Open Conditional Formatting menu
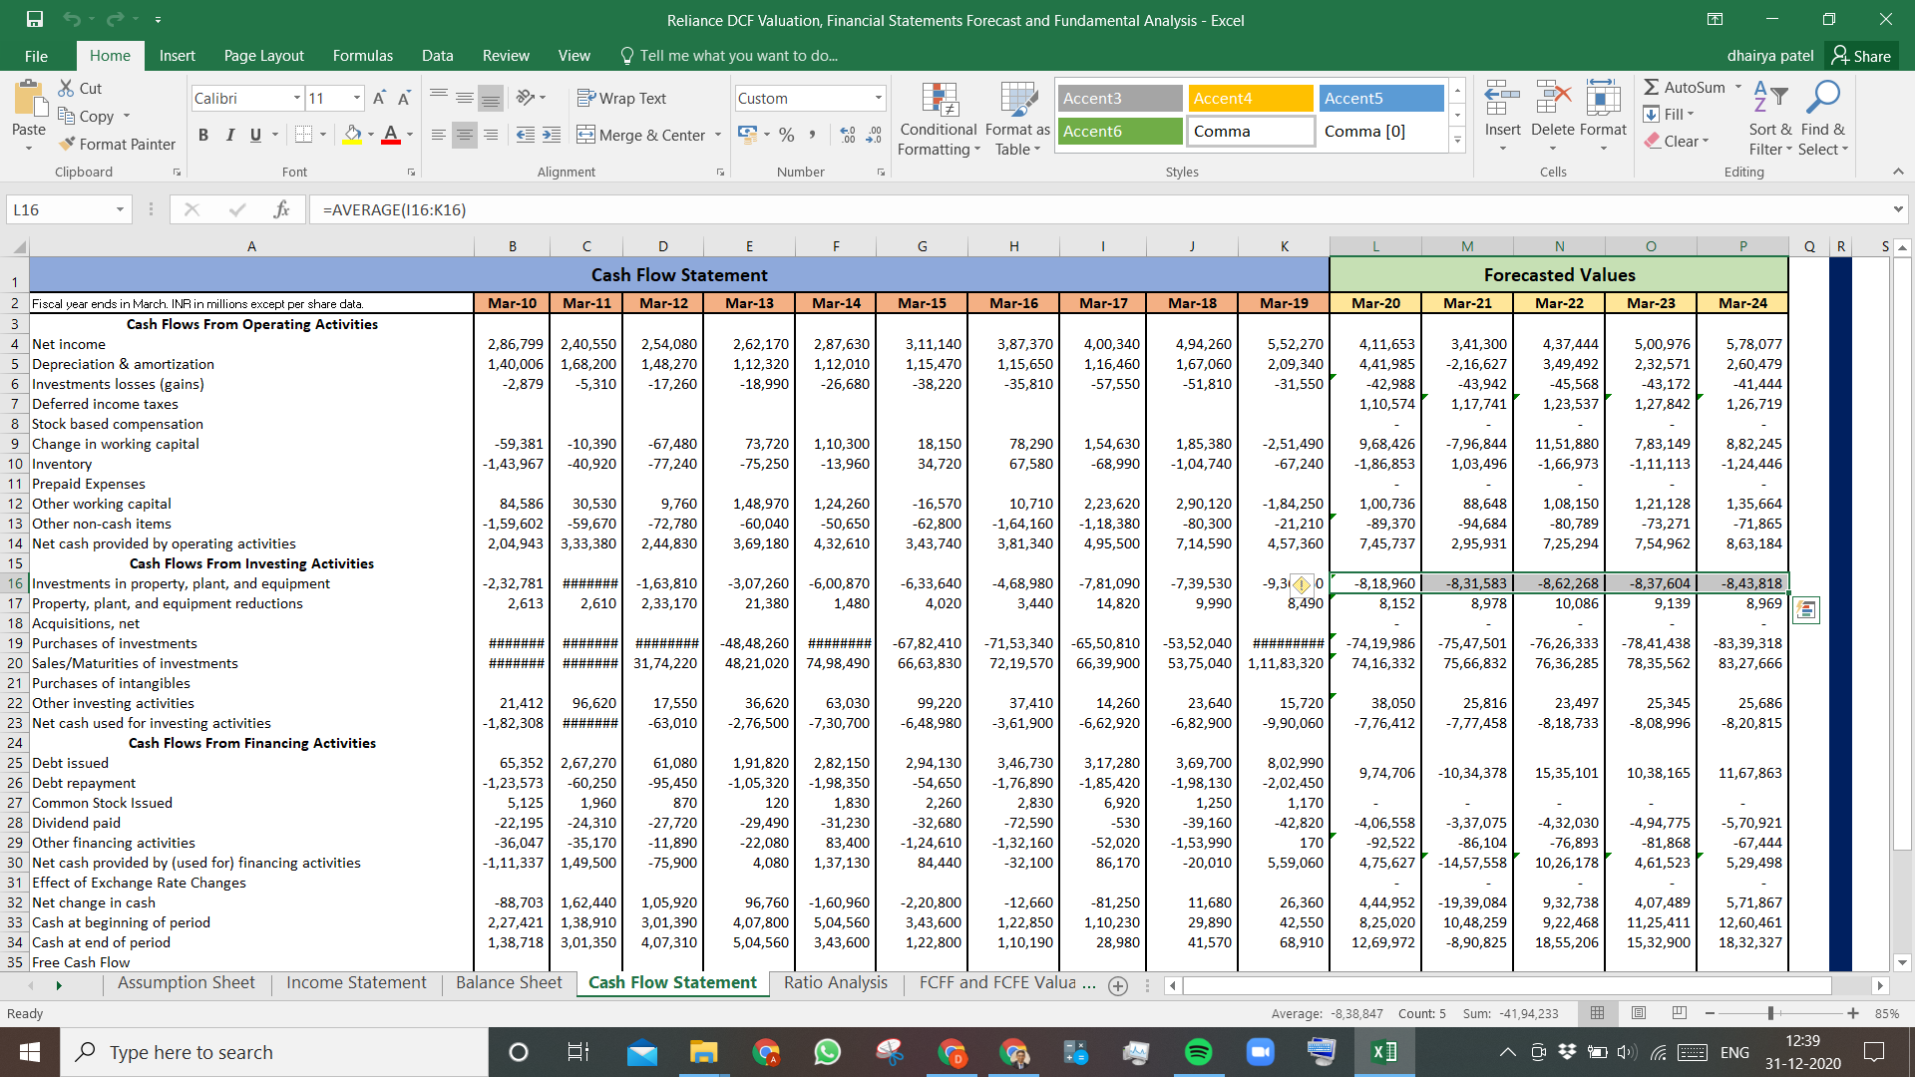 click(x=938, y=119)
